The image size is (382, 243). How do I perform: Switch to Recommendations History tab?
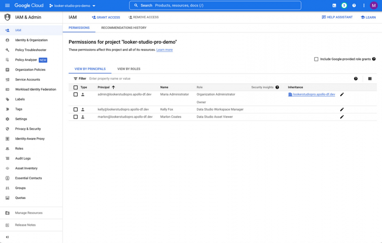(124, 28)
